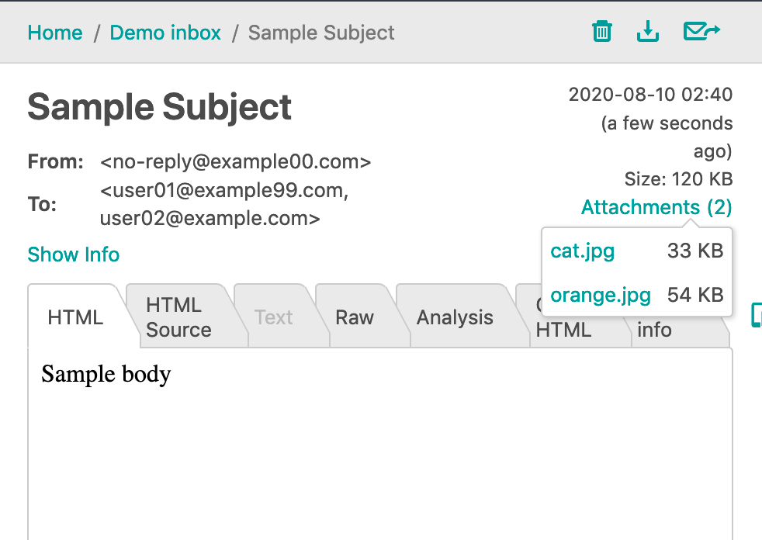The height and width of the screenshot is (540, 762).
Task: Click the no-reply@example00.com sender address
Action: click(236, 162)
